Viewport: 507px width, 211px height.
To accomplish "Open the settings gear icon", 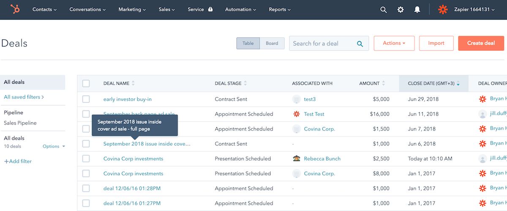I will pyautogui.click(x=401, y=9).
